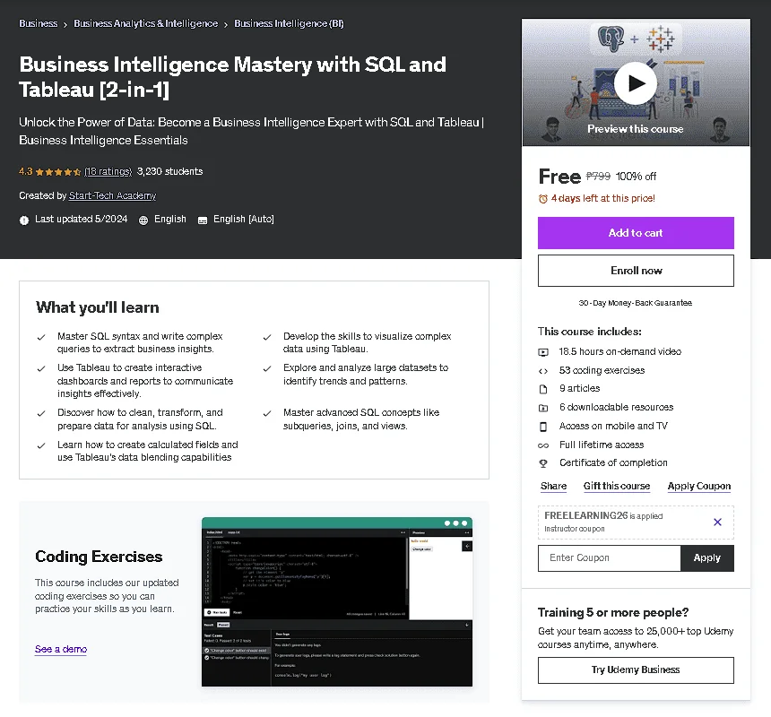Click the Preview this course label
The image size is (771, 717).
[x=636, y=129]
